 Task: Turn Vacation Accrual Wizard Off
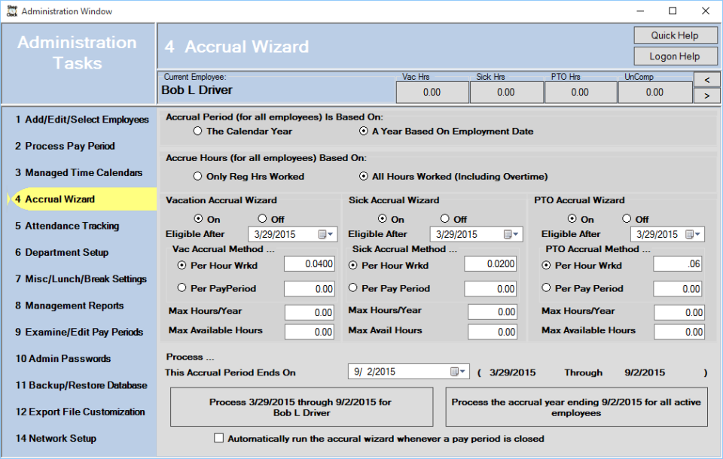click(x=262, y=218)
